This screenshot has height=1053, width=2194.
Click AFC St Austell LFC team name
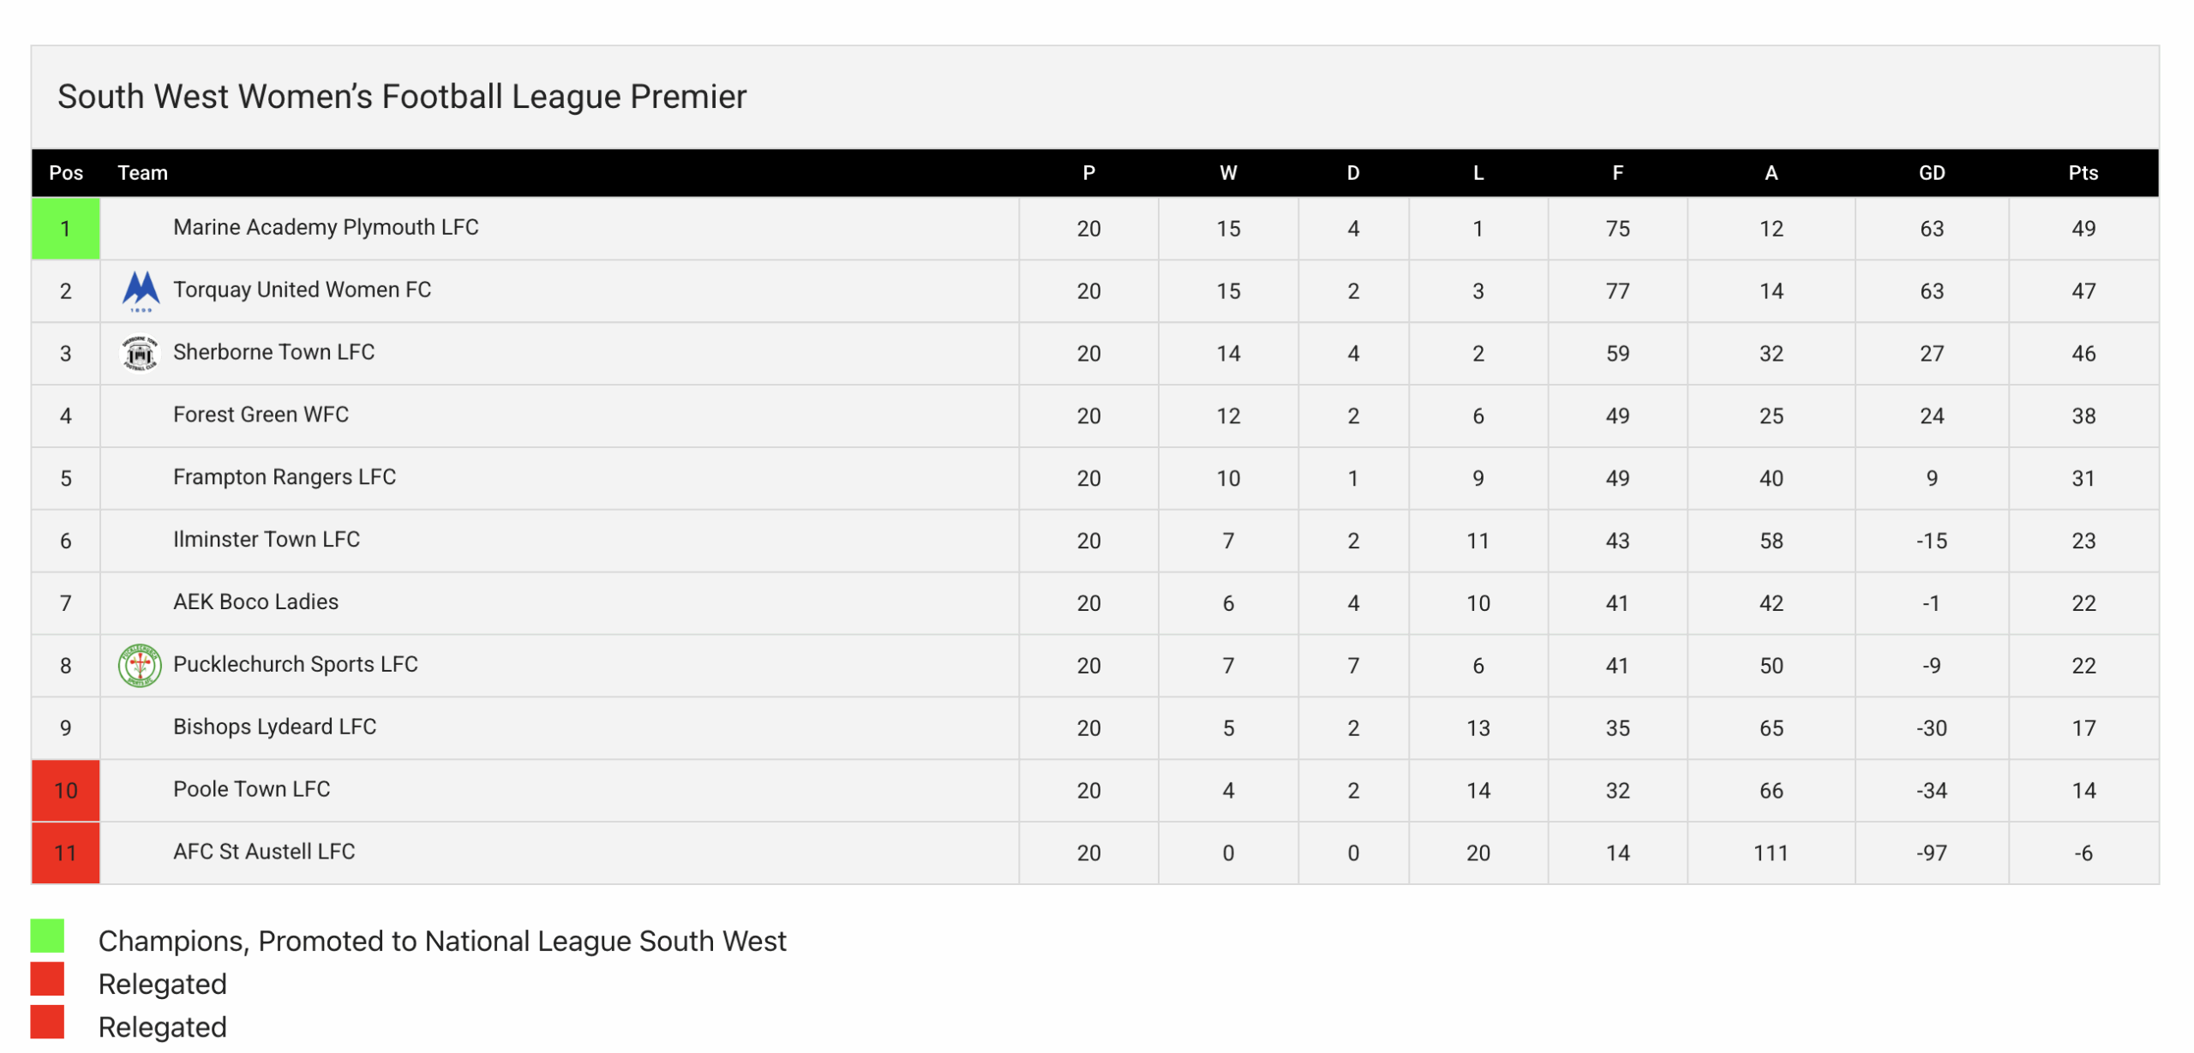(x=264, y=852)
